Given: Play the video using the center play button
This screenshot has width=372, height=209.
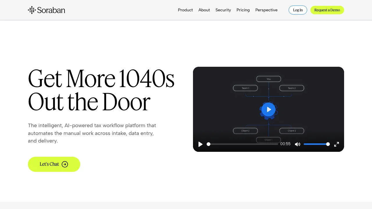Looking at the screenshot, I should [269, 109].
